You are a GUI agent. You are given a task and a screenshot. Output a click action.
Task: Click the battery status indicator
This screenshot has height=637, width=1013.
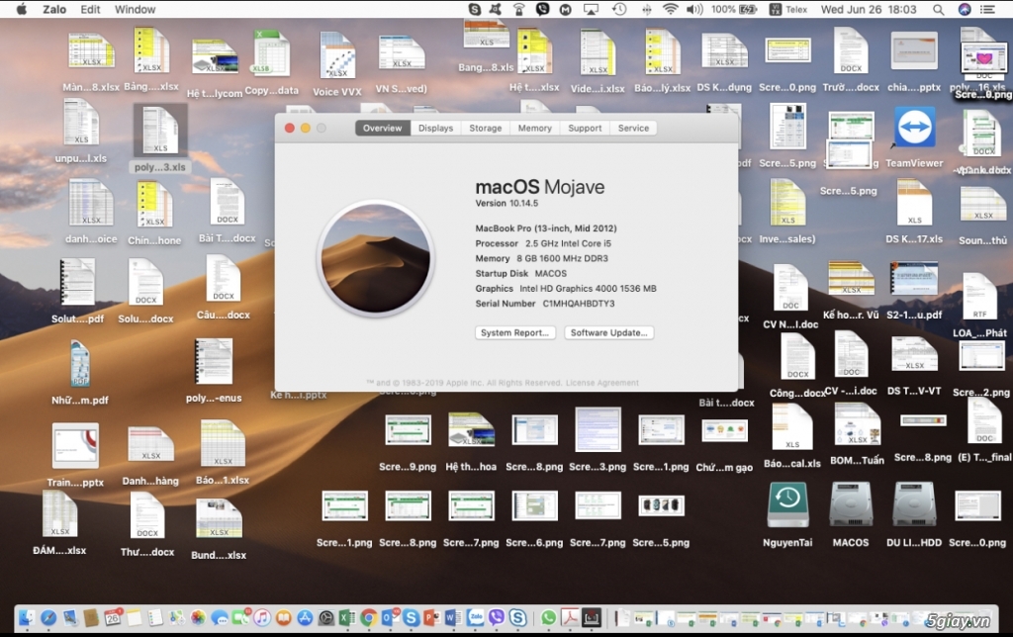(x=734, y=9)
